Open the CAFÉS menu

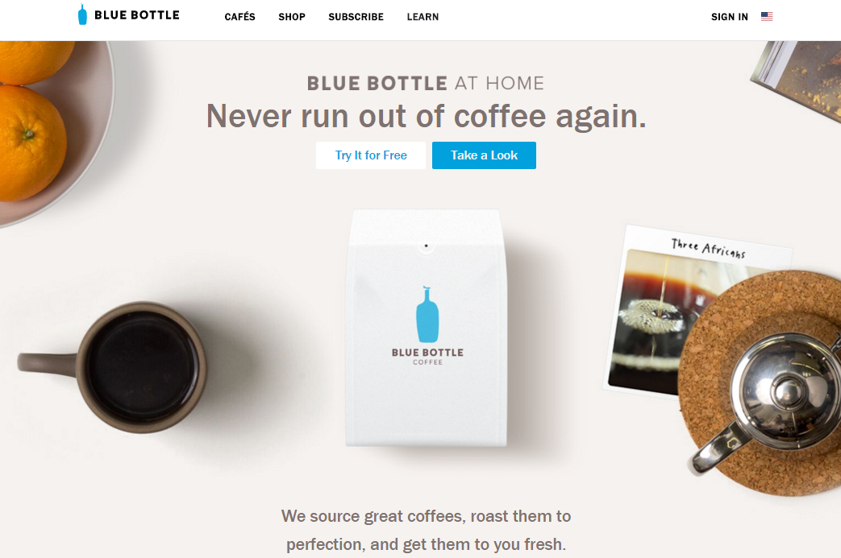coord(239,17)
